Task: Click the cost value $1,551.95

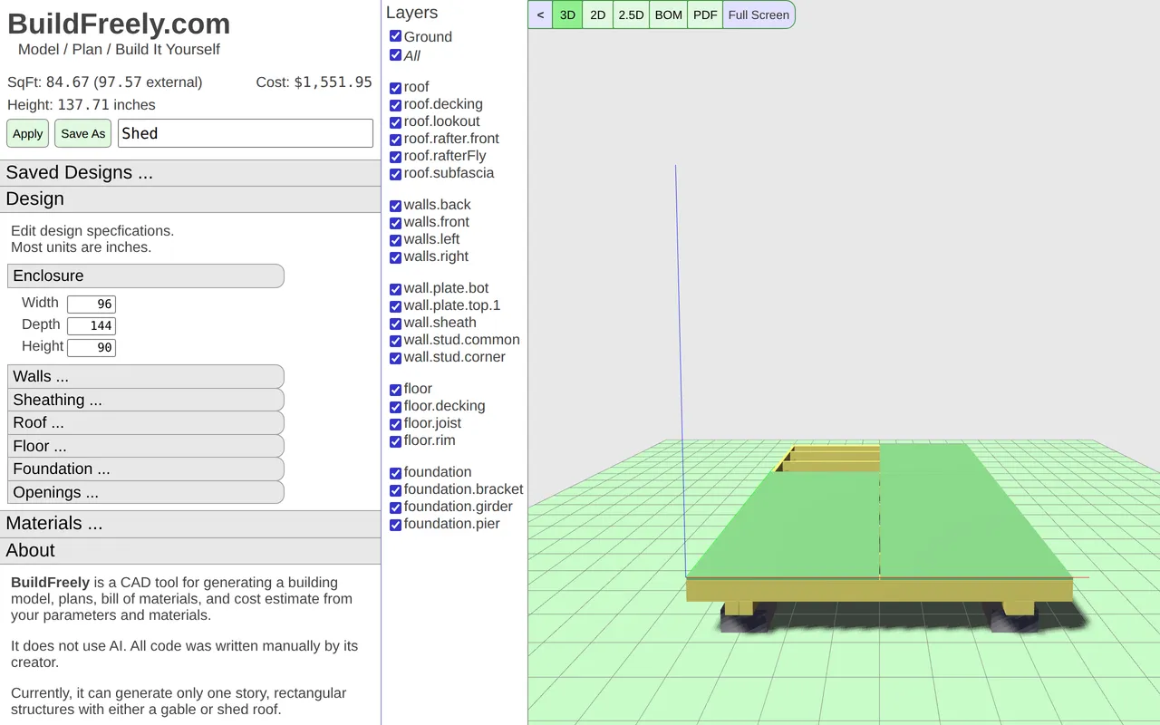Action: pyautogui.click(x=333, y=82)
